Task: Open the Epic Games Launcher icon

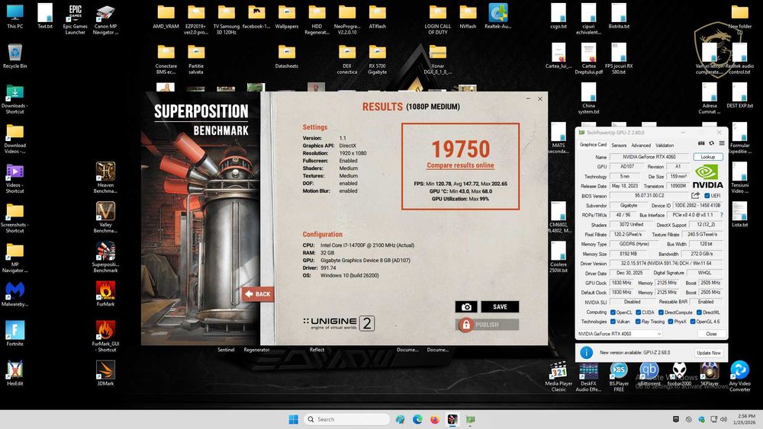Action: tap(76, 19)
